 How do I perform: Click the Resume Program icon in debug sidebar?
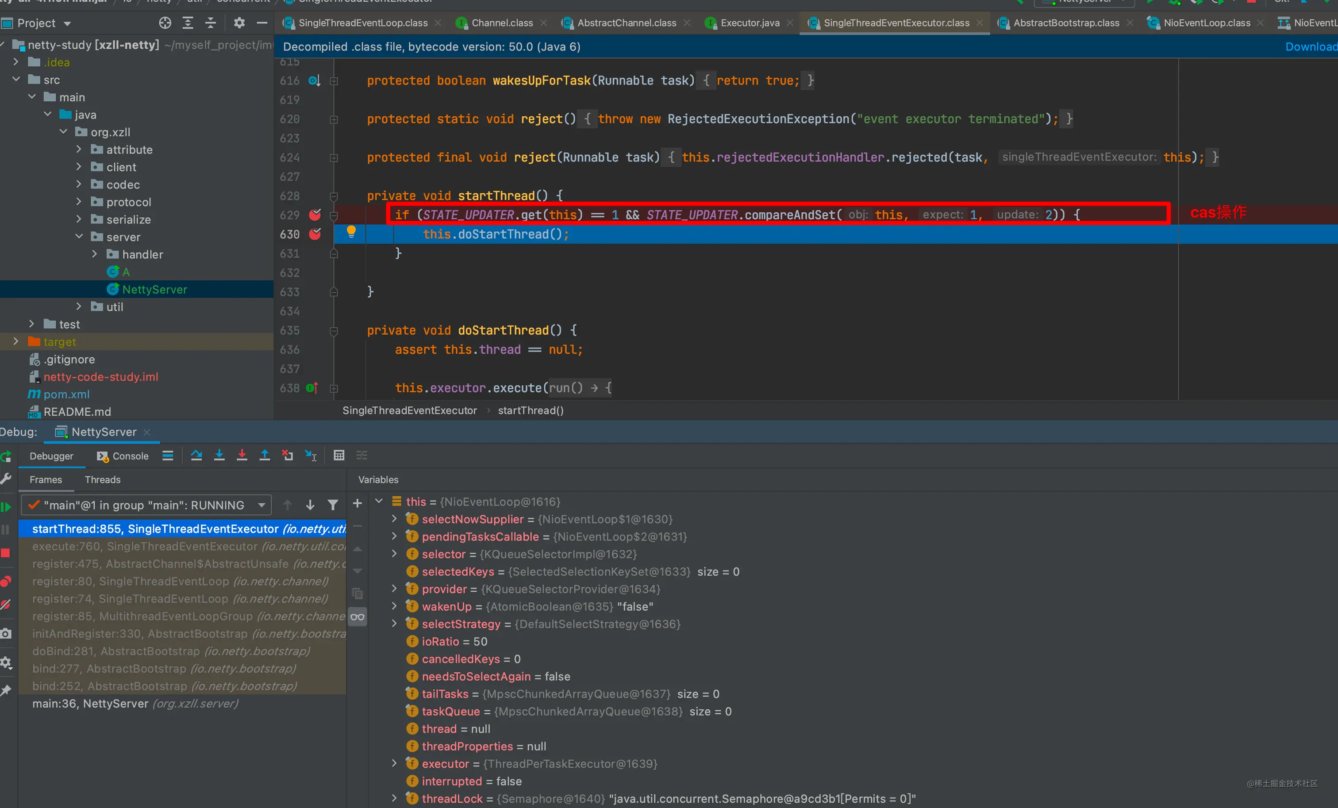[x=6, y=507]
